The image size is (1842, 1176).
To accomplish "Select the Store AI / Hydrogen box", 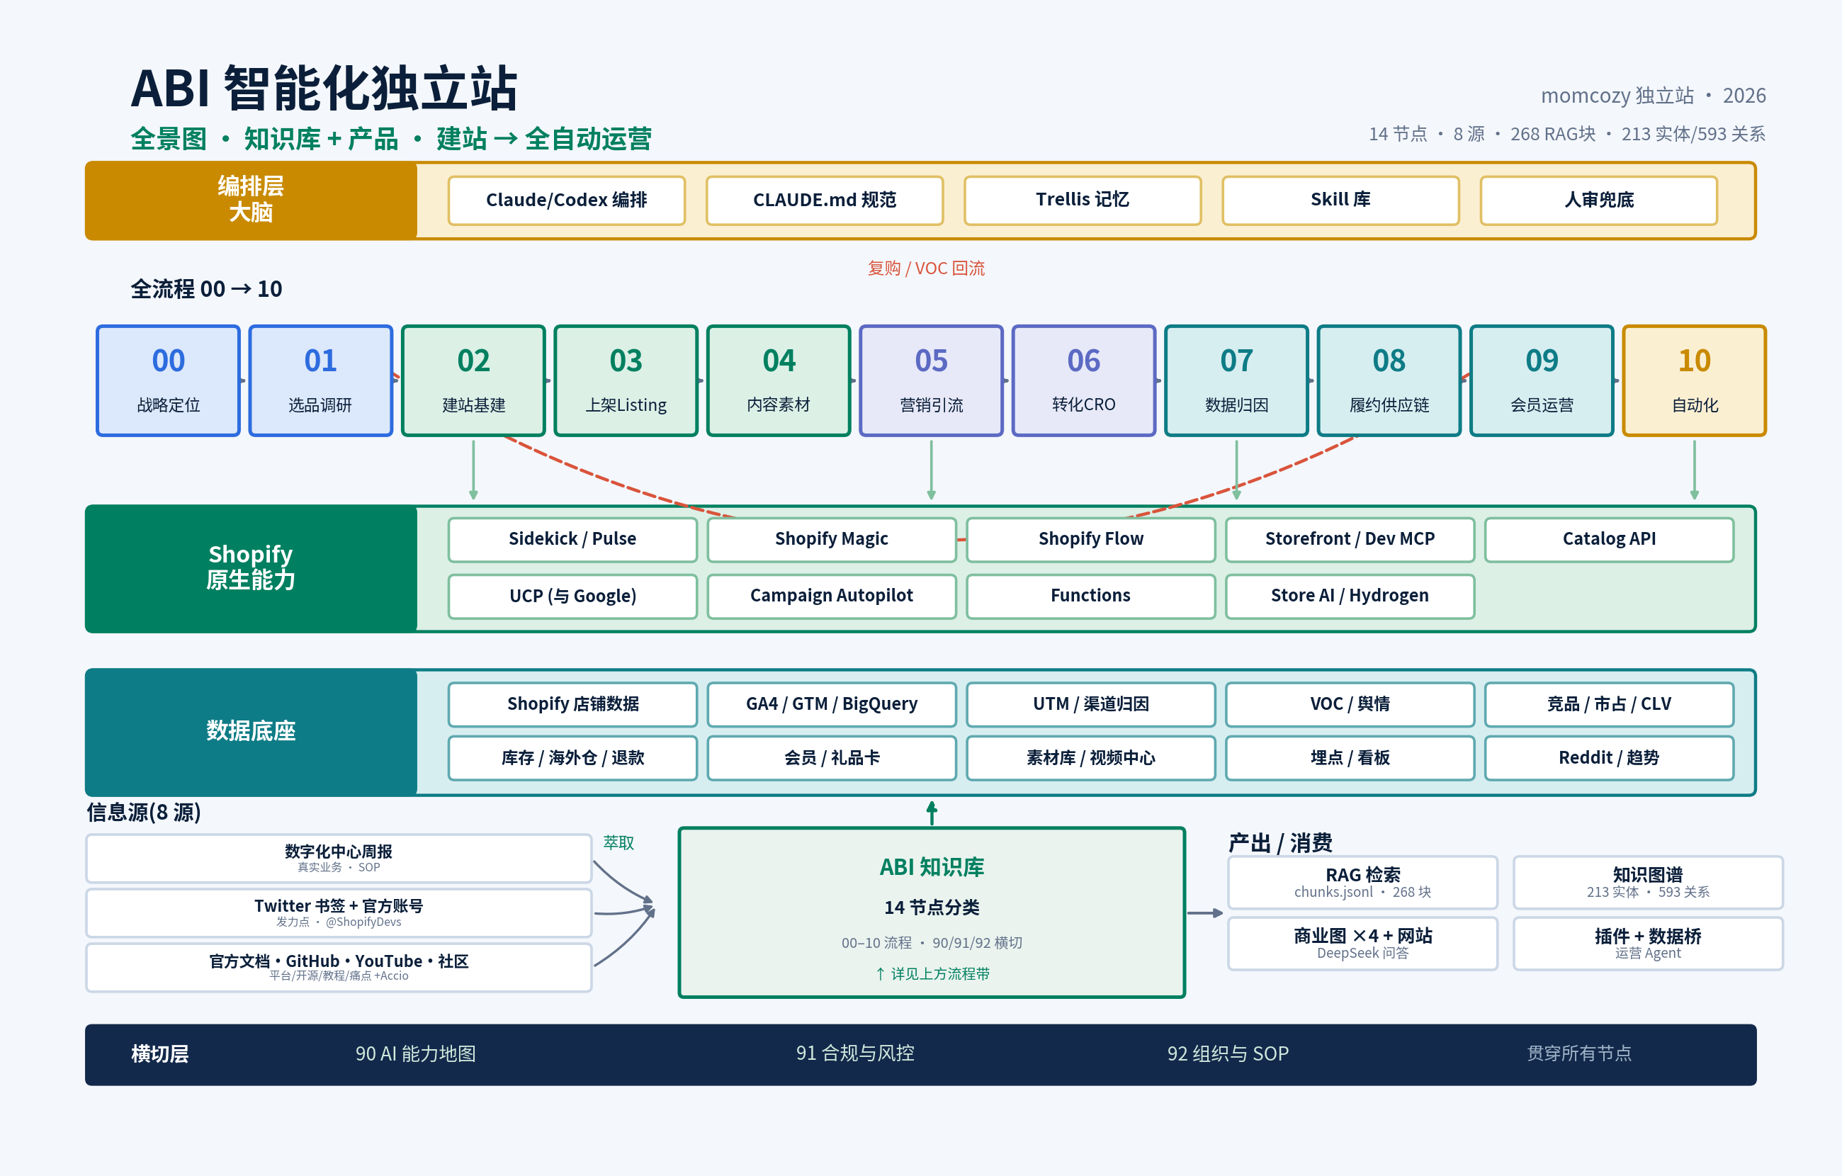I will tap(1350, 596).
